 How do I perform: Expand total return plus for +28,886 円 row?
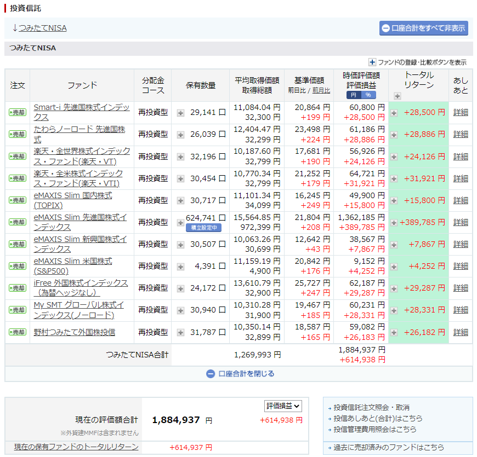(x=394, y=135)
